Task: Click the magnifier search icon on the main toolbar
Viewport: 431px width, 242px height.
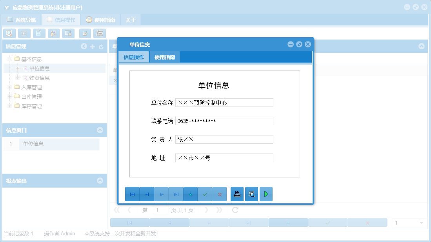Action: coord(9,33)
